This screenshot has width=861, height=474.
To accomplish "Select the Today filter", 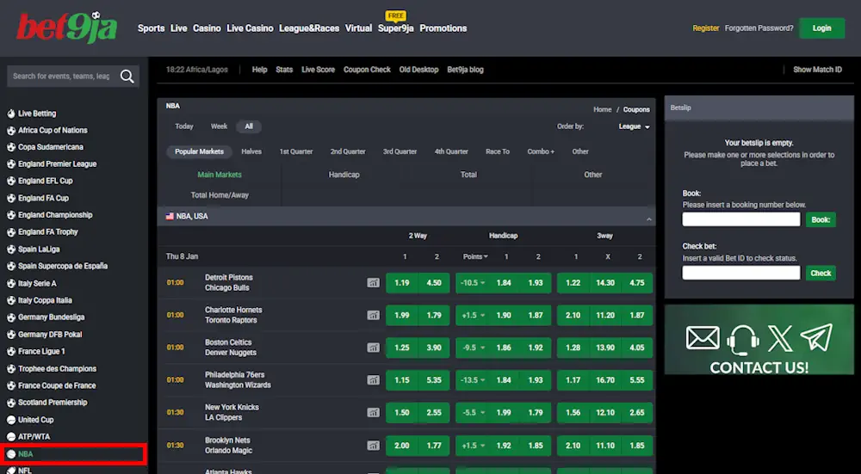I will (x=184, y=126).
